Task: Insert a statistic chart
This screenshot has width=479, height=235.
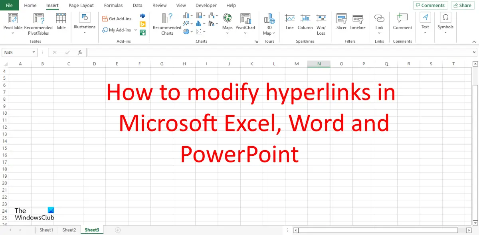Action: [201, 23]
